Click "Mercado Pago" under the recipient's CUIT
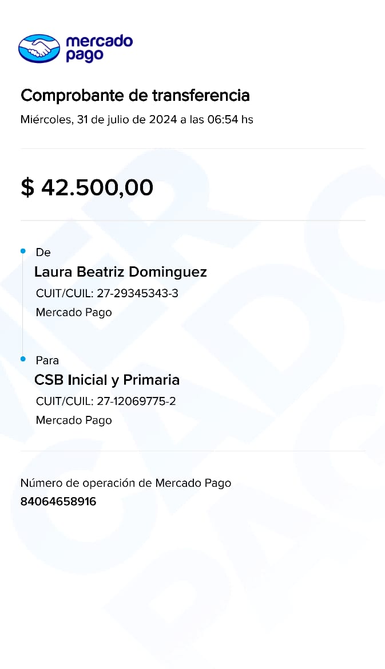This screenshot has height=669, width=385. [x=74, y=420]
